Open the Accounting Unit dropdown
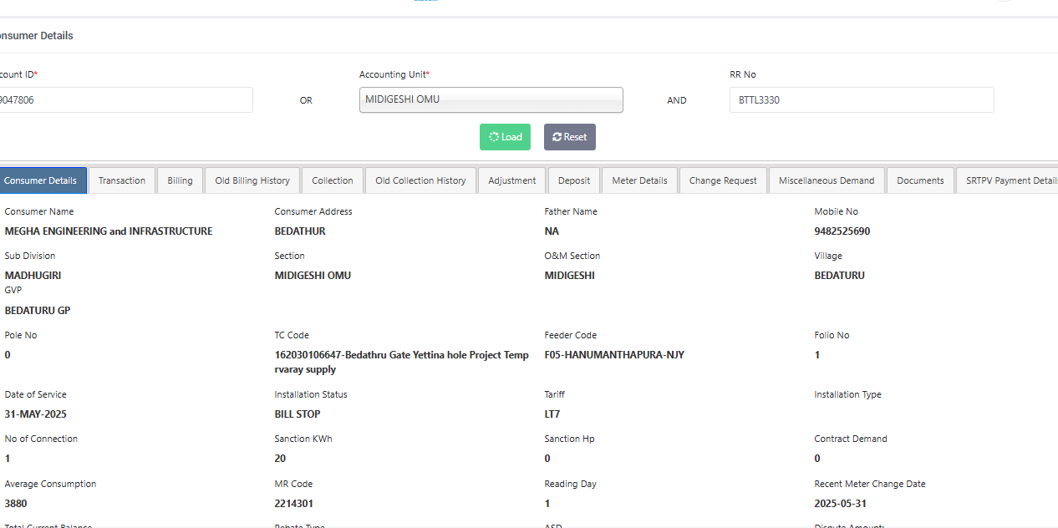1058x528 pixels. pyautogui.click(x=491, y=99)
